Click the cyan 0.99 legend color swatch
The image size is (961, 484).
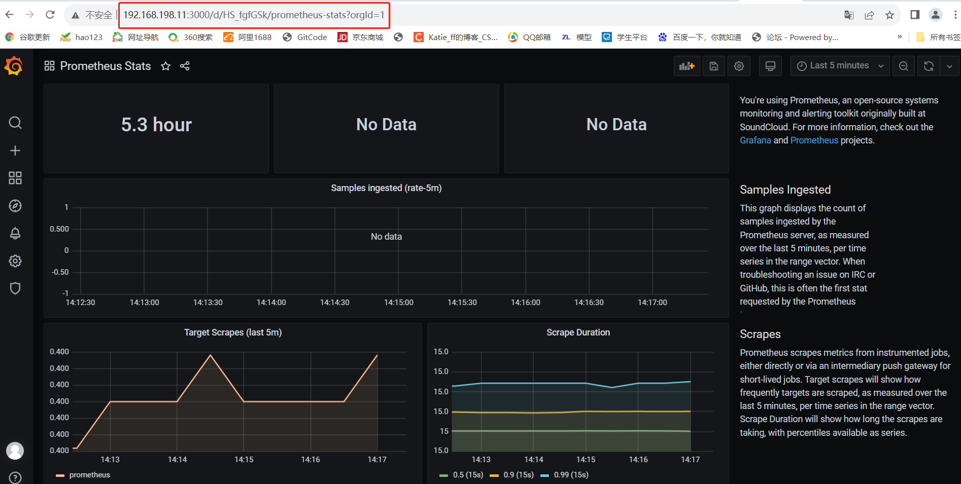pos(545,475)
